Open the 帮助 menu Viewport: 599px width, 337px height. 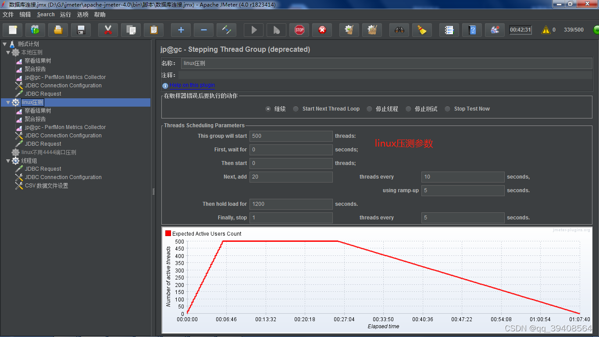pyautogui.click(x=100, y=14)
